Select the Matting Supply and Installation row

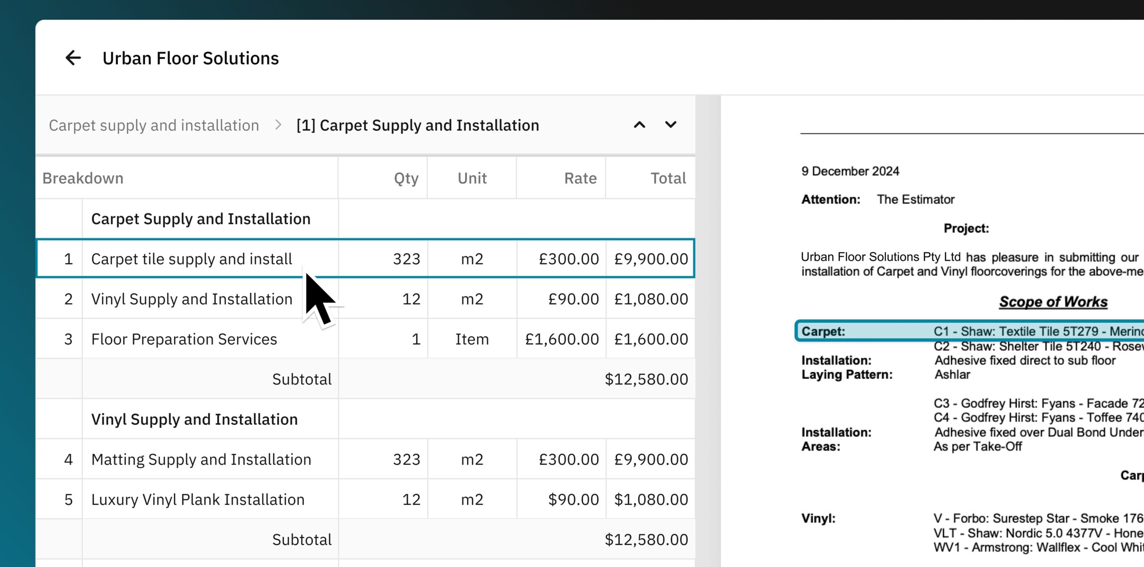pyautogui.click(x=202, y=459)
